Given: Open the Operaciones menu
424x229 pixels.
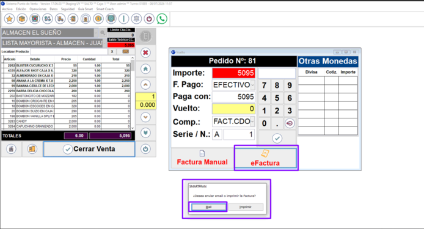Looking at the screenshot, I should [x=38, y=9].
